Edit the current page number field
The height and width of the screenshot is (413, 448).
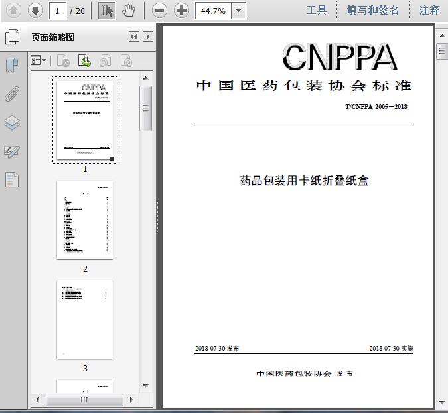(x=58, y=11)
